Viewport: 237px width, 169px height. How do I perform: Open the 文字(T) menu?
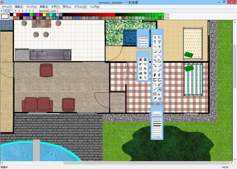[56, 7]
